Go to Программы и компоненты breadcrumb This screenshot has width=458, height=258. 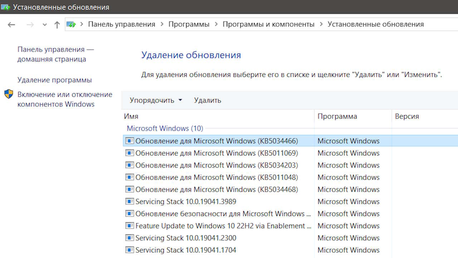click(268, 24)
